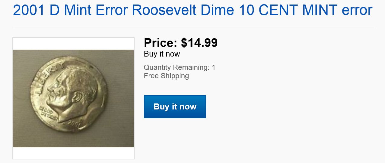
Task: Open the 2001 D Mint Error listing title
Action: [192, 11]
